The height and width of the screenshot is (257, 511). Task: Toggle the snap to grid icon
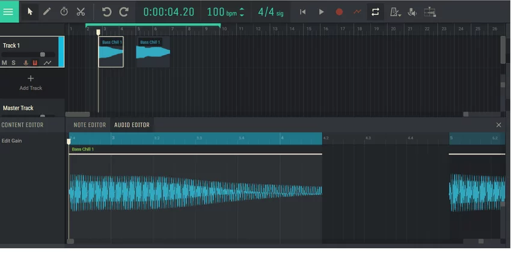pyautogui.click(x=430, y=13)
